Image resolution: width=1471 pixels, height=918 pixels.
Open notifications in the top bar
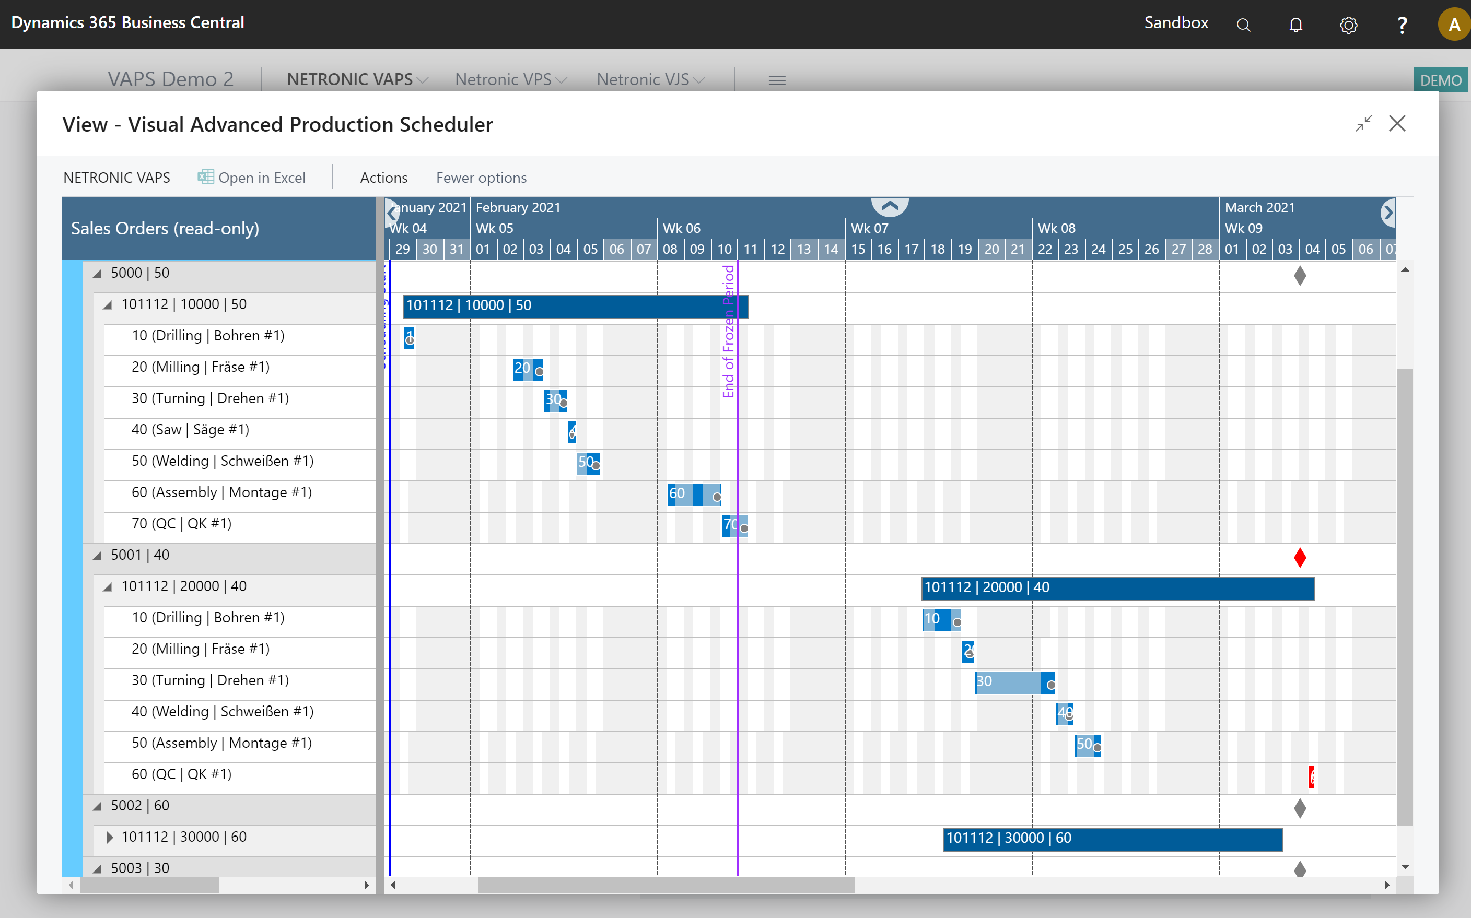pyautogui.click(x=1295, y=25)
